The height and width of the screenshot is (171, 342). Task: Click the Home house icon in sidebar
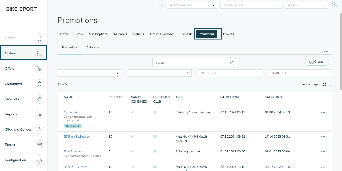pos(40,38)
